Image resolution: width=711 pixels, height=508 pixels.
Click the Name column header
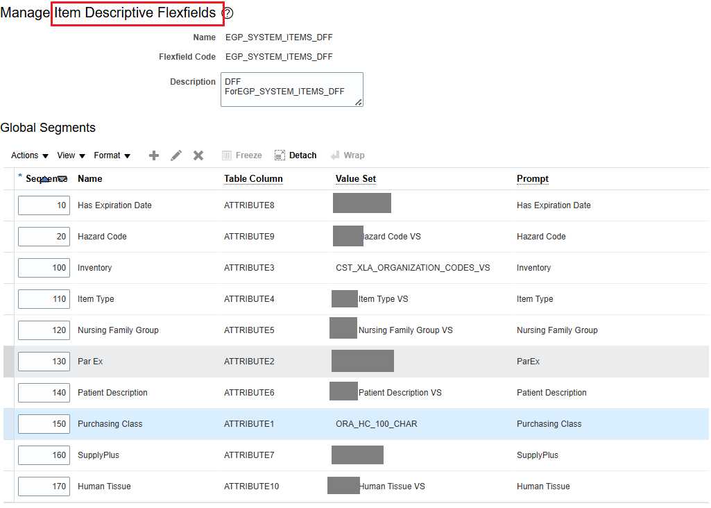[89, 179]
